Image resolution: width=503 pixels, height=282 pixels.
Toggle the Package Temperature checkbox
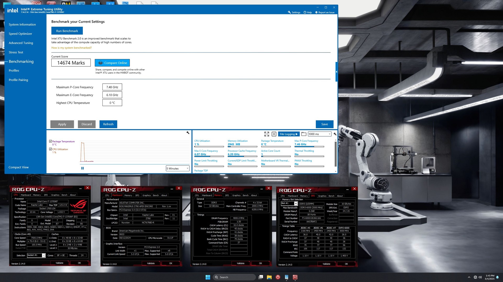51,141
